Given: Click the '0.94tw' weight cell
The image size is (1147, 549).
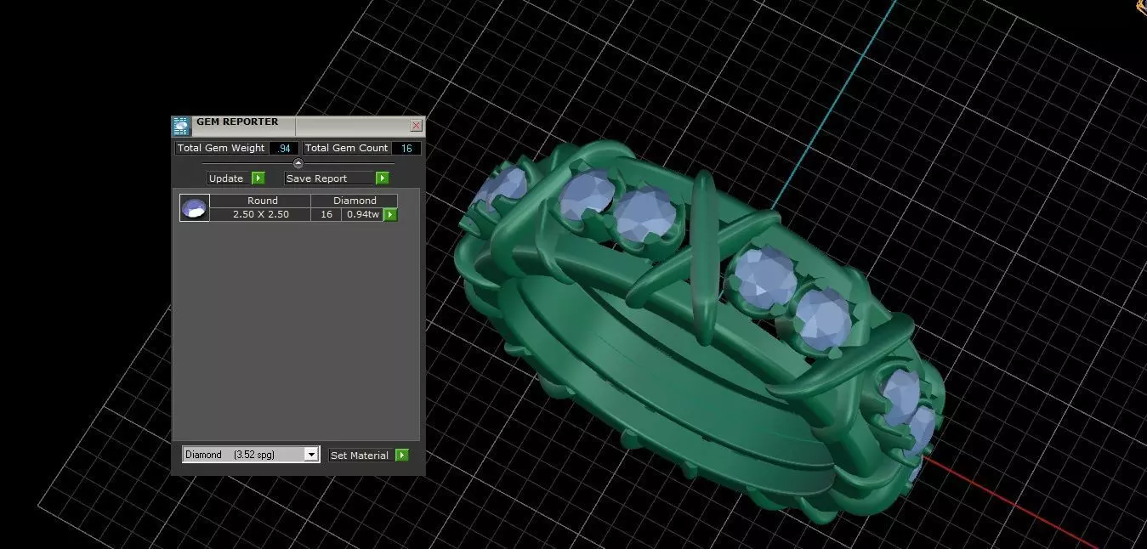Looking at the screenshot, I should tap(362, 214).
